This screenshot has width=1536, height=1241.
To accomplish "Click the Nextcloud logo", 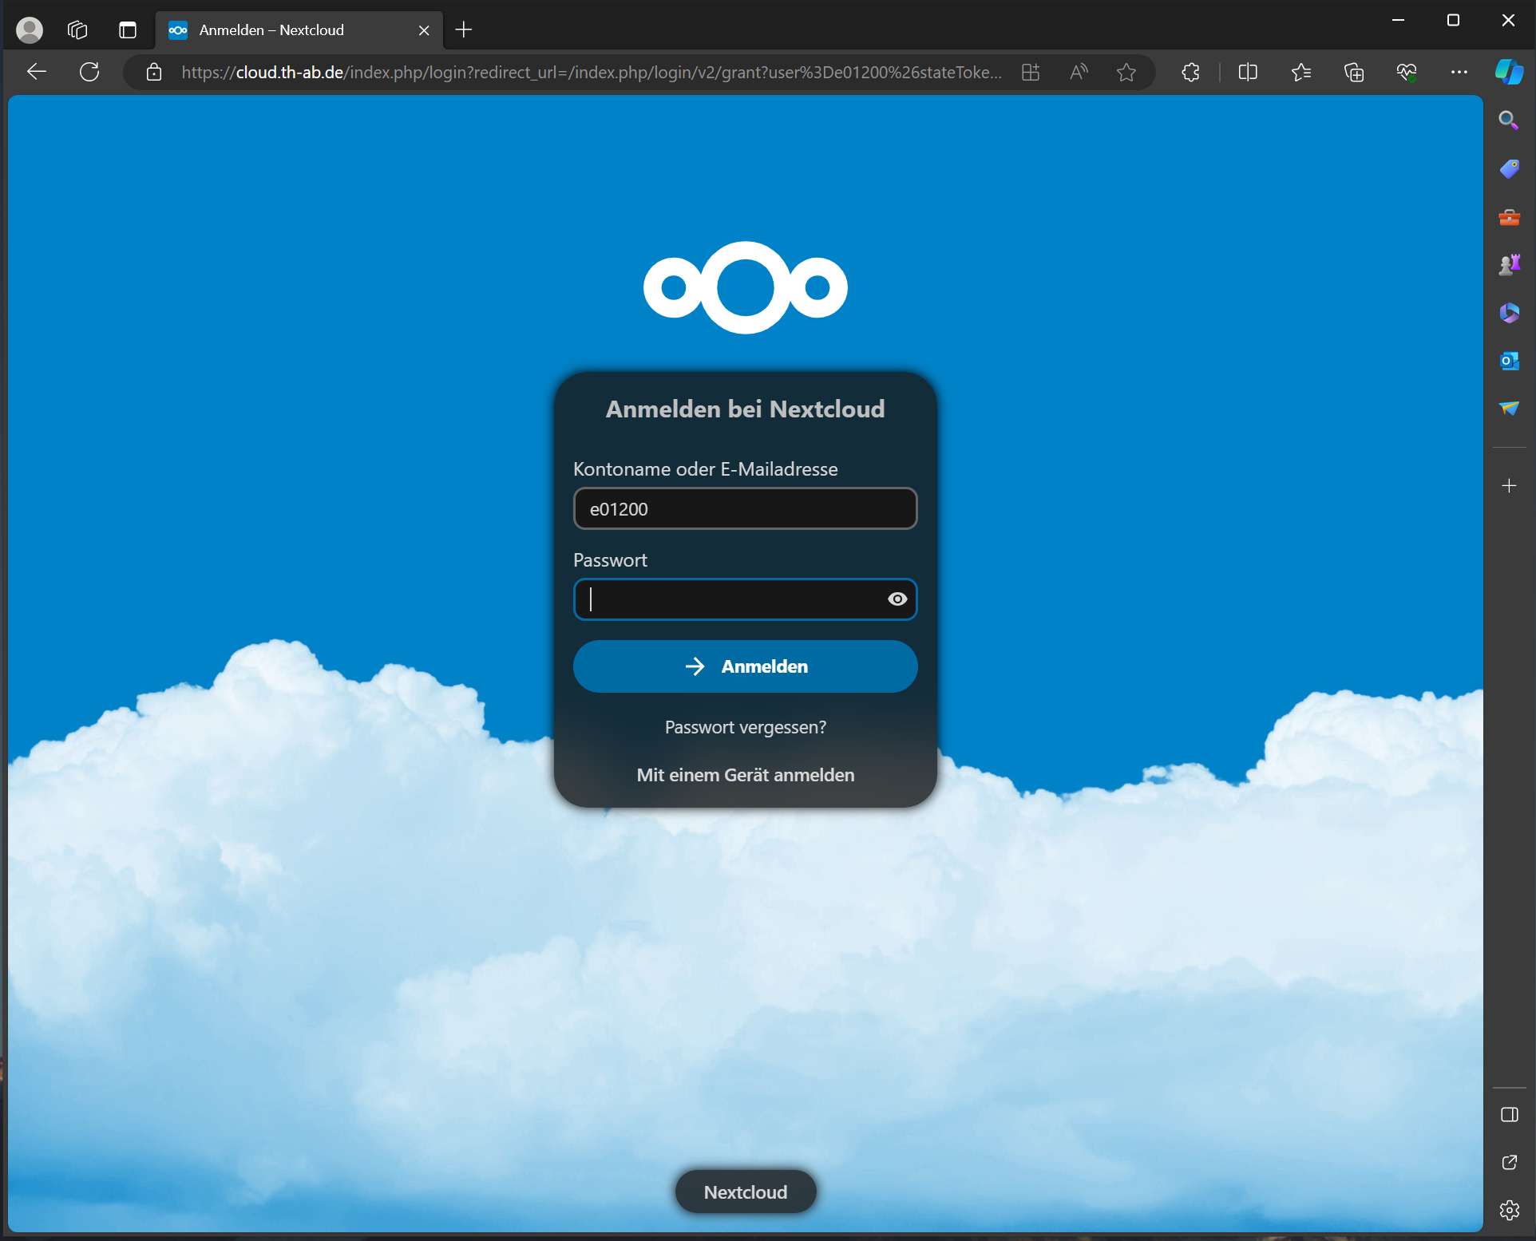I will pos(746,287).
